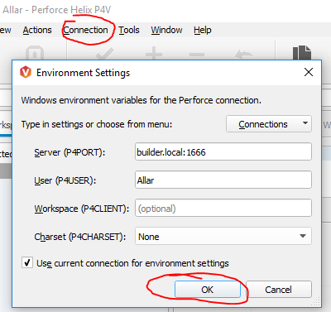This screenshot has height=312, width=331.
Task: Open the Window menu
Action: pyautogui.click(x=166, y=30)
